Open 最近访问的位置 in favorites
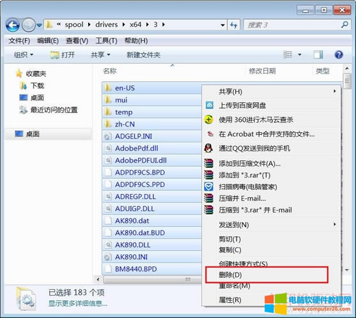The height and width of the screenshot is (318, 356). point(49,110)
